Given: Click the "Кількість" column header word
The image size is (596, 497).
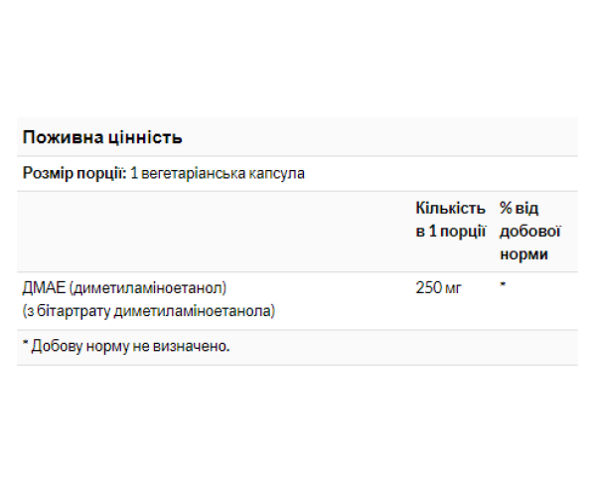Looking at the screenshot, I should pos(450,208).
